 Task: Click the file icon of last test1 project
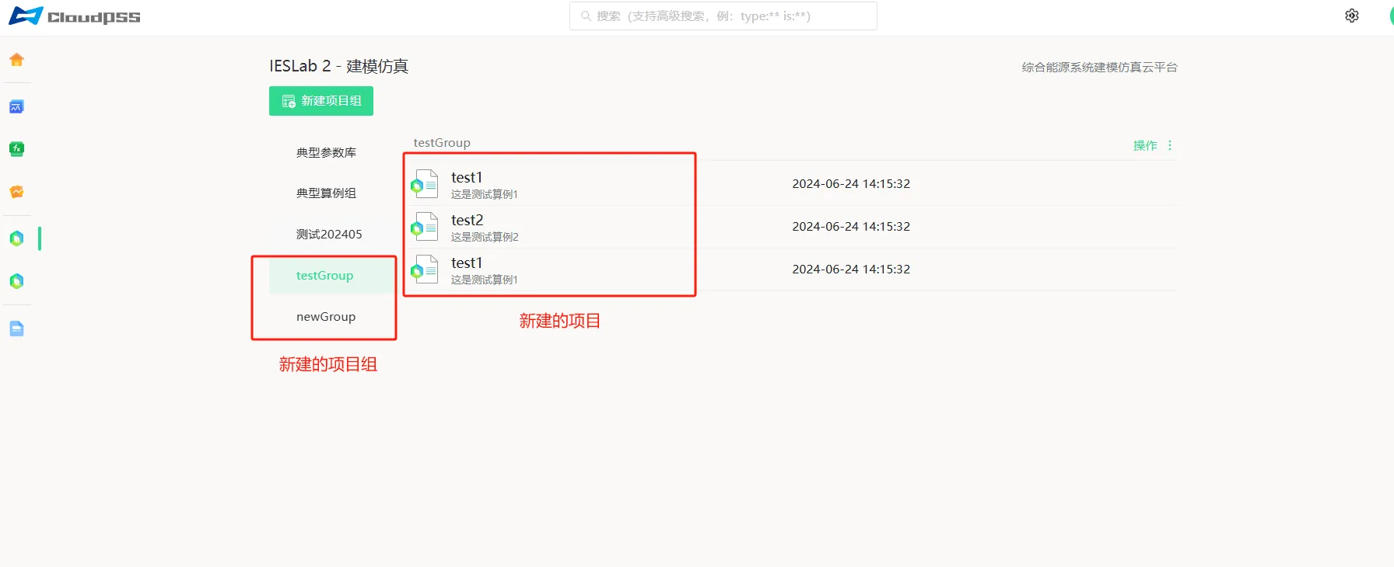coord(425,270)
